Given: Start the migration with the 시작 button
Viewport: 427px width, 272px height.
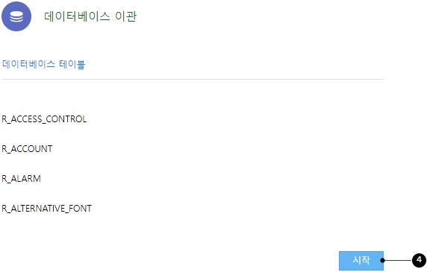Looking at the screenshot, I should pyautogui.click(x=361, y=261).
